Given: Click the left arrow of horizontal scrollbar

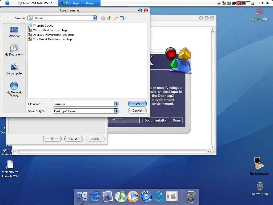Looking at the screenshot, I should (x=15, y=152).
